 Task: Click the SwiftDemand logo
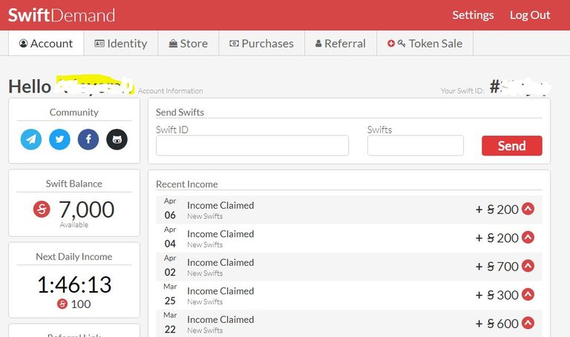coord(62,16)
